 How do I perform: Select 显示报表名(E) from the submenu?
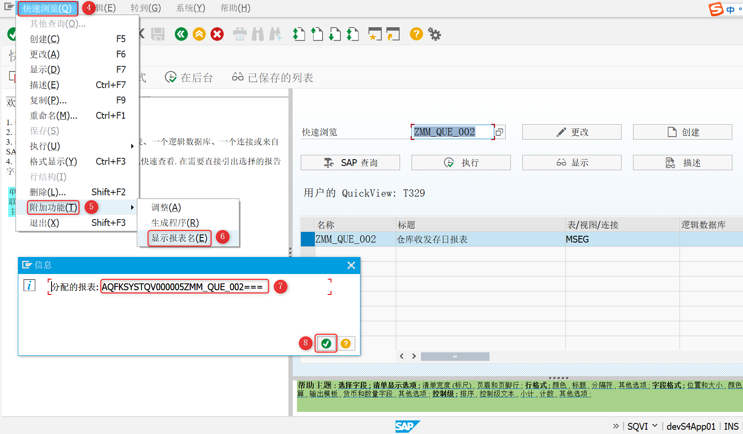tap(179, 238)
